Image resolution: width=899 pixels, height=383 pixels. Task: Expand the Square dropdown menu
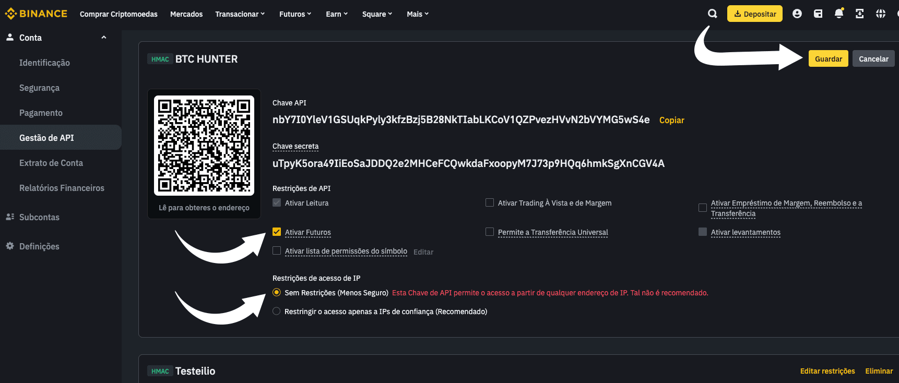[377, 14]
